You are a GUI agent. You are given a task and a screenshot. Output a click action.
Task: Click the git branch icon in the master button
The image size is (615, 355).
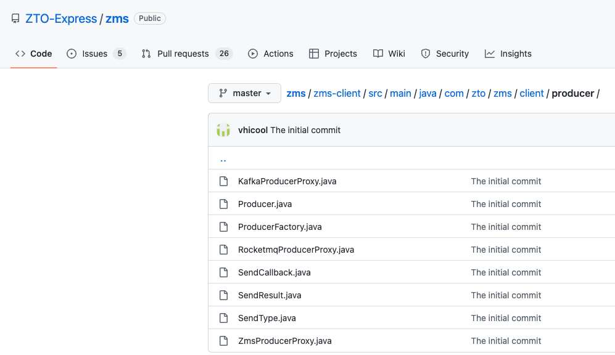pyautogui.click(x=222, y=93)
